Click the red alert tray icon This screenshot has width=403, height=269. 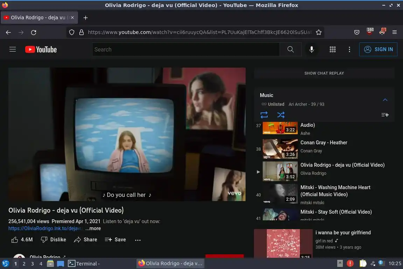tap(350, 263)
